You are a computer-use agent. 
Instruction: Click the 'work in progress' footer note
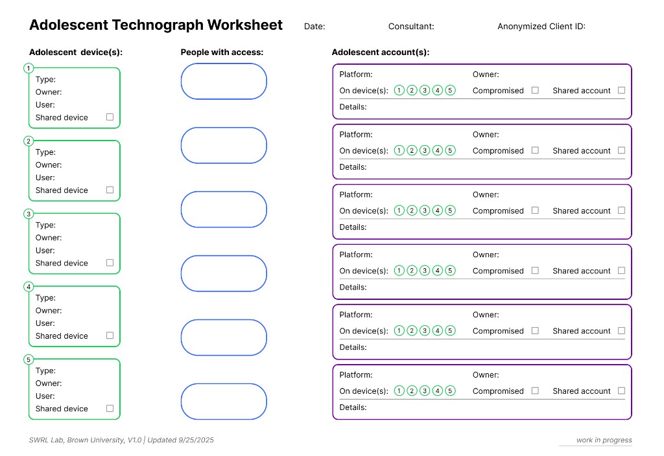604,440
